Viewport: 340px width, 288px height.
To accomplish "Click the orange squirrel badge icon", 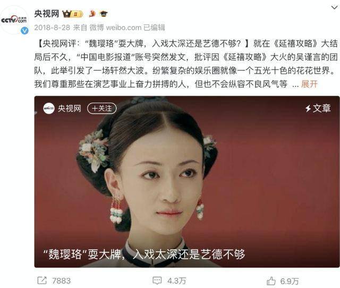I will tap(92, 14).
